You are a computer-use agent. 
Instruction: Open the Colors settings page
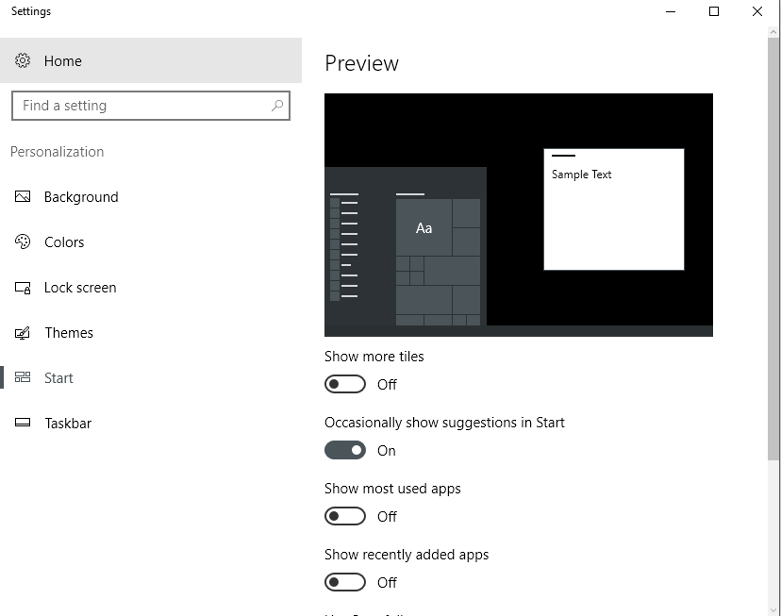64,242
